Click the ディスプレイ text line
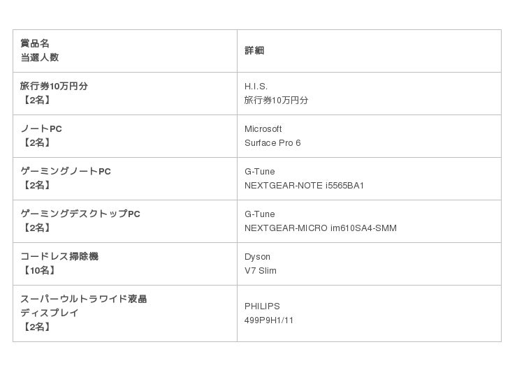This screenshot has width=517, height=370. [50, 313]
